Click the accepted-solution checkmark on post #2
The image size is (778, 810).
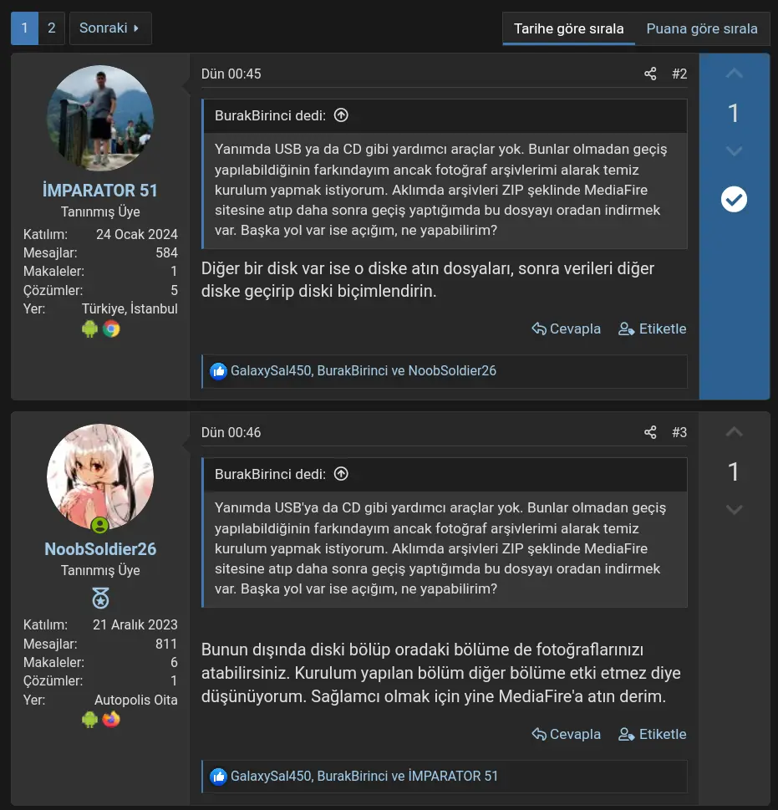pyautogui.click(x=734, y=200)
